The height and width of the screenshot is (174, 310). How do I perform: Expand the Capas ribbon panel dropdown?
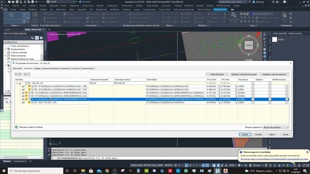click(253, 26)
